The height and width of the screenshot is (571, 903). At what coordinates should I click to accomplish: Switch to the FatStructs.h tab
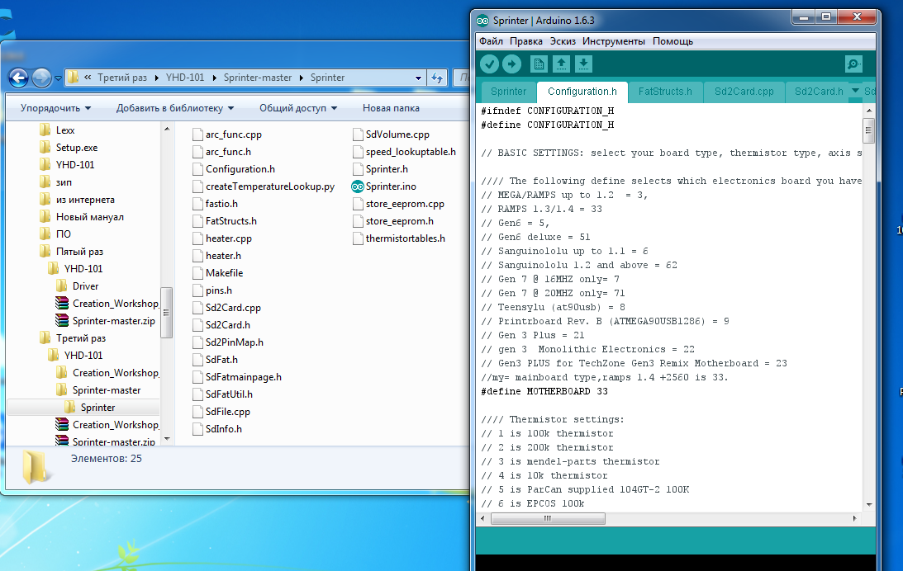[665, 92]
